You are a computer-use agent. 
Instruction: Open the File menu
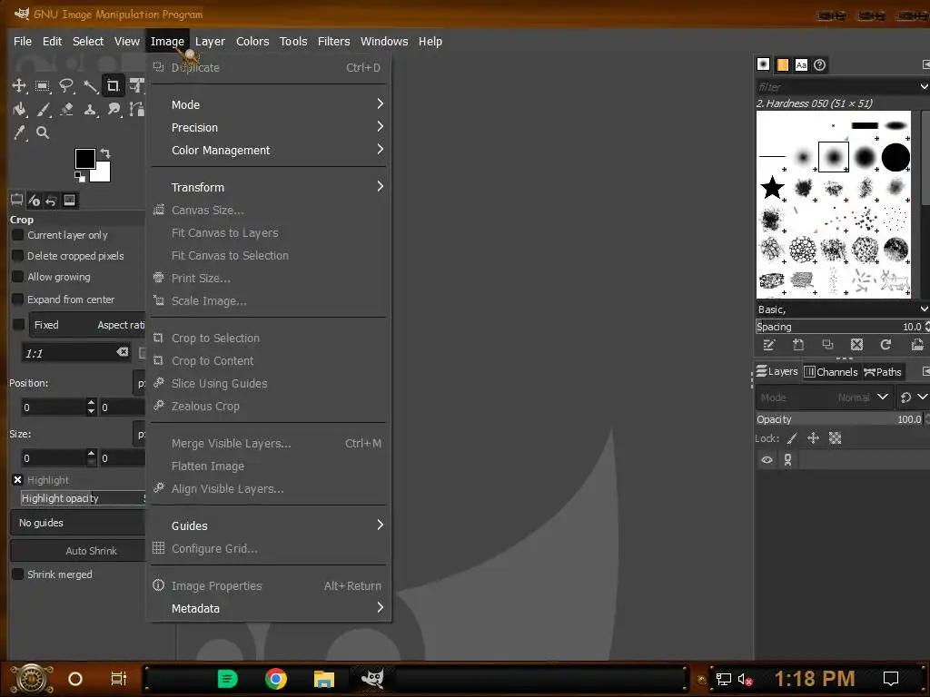click(x=23, y=42)
